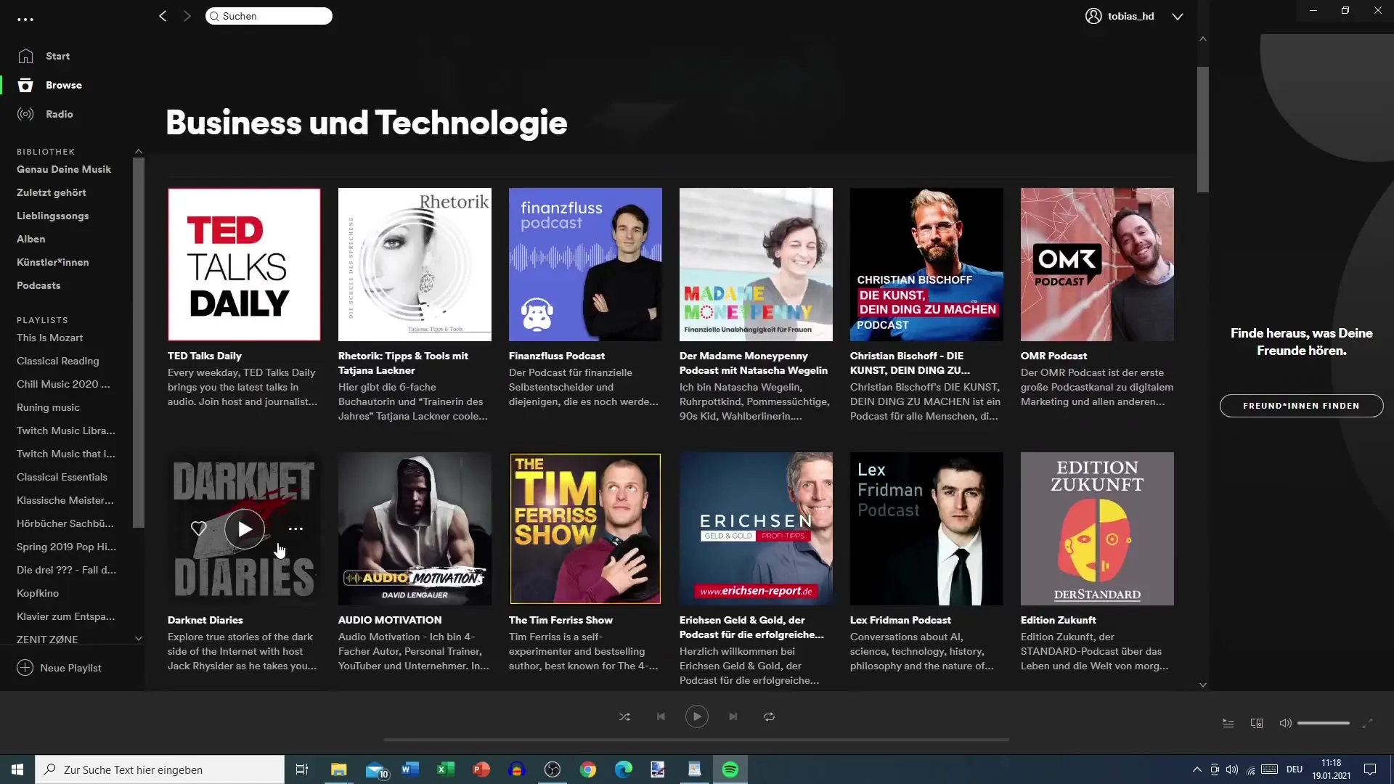The height and width of the screenshot is (784, 1394).
Task: Select Browse in the sidebar
Action: [63, 85]
